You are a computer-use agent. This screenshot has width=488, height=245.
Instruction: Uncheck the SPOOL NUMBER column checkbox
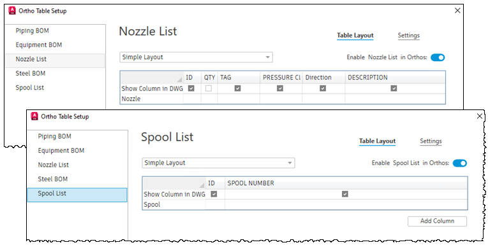click(x=345, y=194)
